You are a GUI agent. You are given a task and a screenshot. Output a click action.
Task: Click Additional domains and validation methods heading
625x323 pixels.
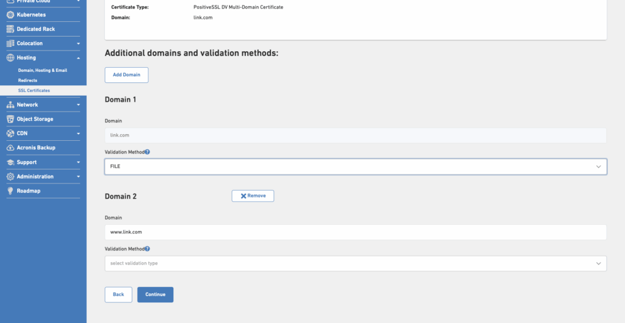pyautogui.click(x=191, y=53)
